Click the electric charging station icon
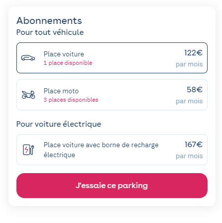 click(28, 150)
